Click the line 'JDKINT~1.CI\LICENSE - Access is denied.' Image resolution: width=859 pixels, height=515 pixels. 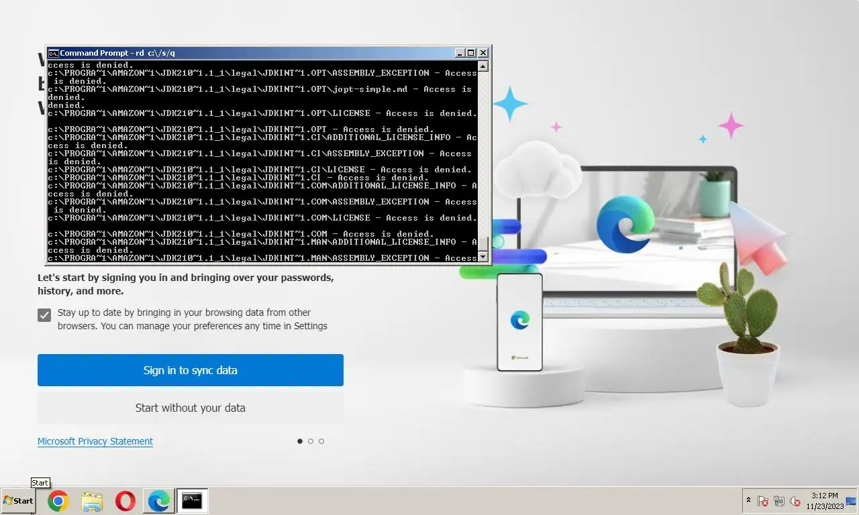(260, 170)
